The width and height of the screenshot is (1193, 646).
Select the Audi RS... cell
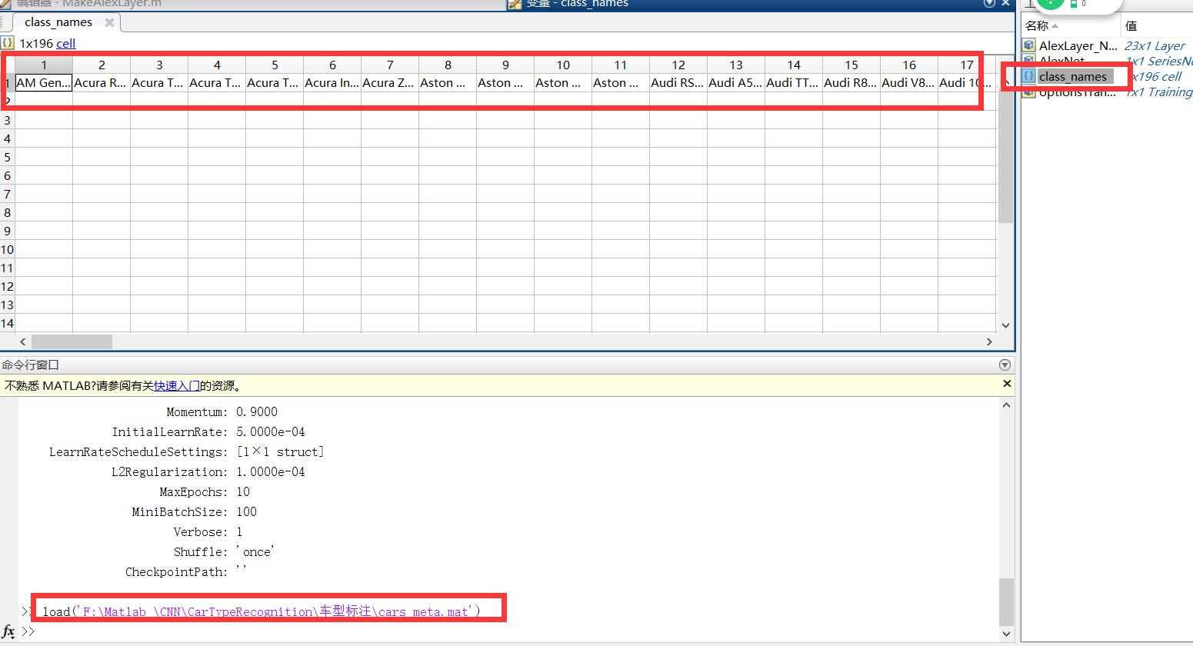678,83
